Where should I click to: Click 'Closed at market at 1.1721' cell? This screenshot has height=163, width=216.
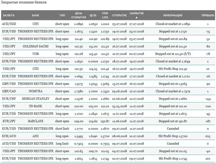click(x=173, y=76)
